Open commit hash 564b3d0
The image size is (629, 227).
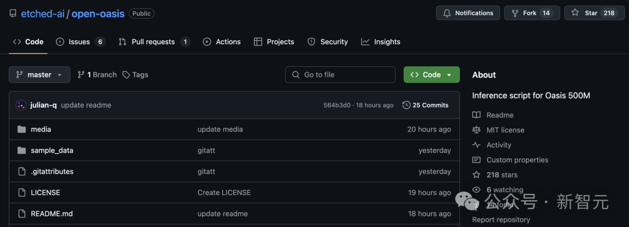point(337,105)
